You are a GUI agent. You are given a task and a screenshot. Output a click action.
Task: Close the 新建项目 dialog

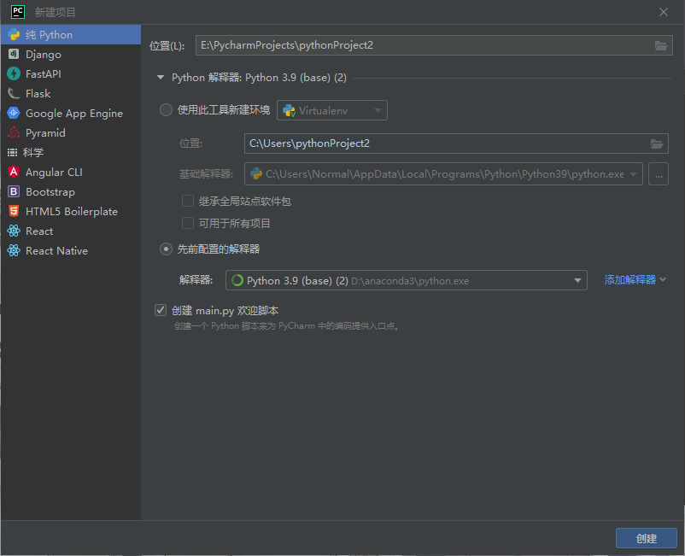[663, 12]
